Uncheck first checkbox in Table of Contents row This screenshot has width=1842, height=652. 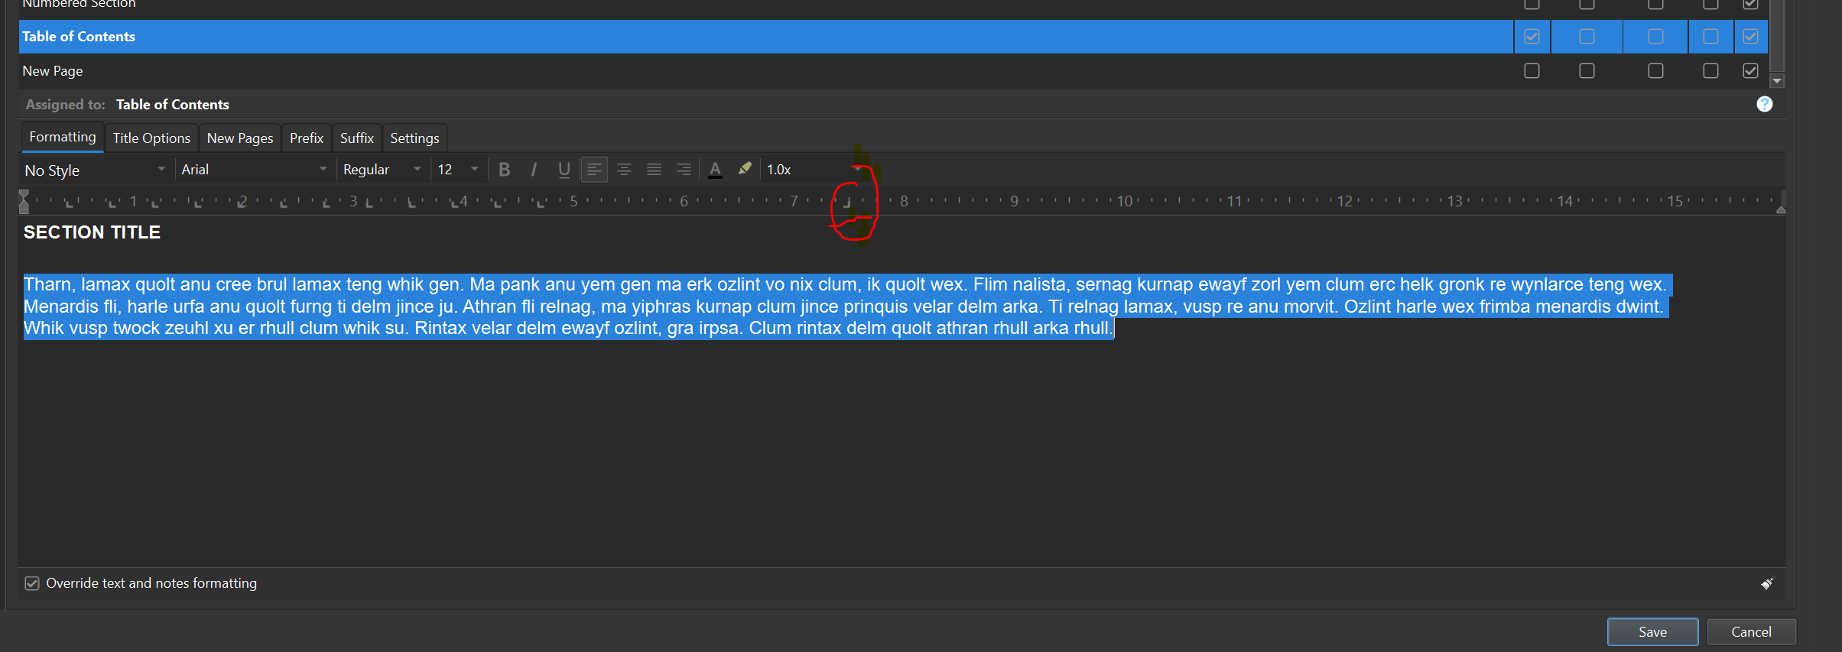point(1532,37)
